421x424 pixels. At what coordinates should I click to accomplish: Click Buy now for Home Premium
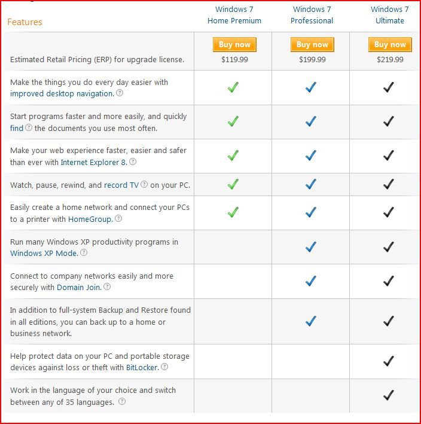tap(234, 45)
